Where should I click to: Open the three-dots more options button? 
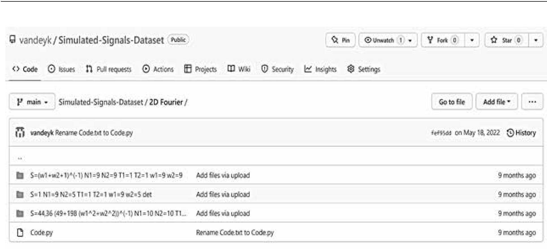pos(532,102)
